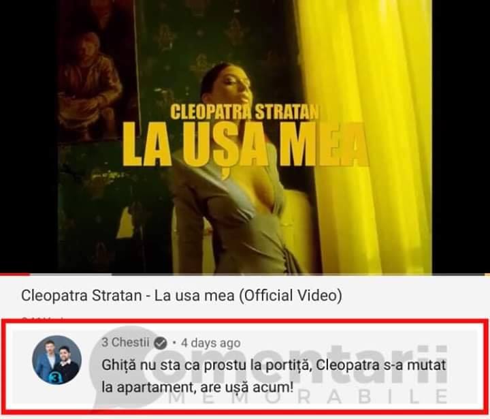The width and height of the screenshot is (490, 419).
Task: Click the comment line 'la apartament, are ușă acum!'
Action: 197,388
